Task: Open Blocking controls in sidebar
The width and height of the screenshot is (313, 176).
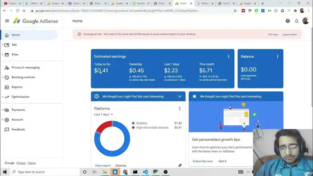Action: coord(23,77)
